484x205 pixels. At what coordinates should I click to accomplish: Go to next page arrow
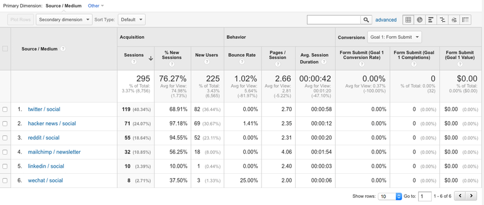click(471, 196)
